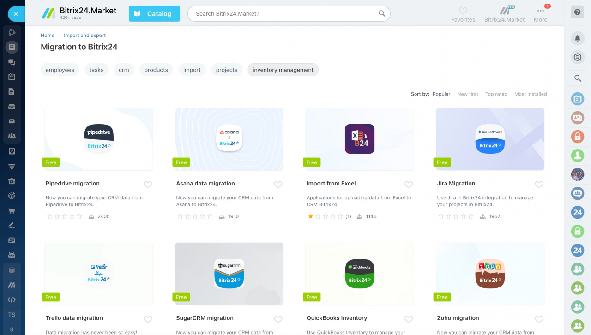The width and height of the screenshot is (591, 335).
Task: Open the QuickBooks Inventory title
Action: (x=337, y=318)
